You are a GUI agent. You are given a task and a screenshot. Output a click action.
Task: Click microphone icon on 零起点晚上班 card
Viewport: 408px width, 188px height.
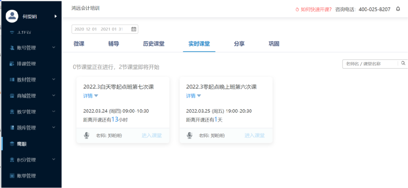pyautogui.click(x=190, y=136)
